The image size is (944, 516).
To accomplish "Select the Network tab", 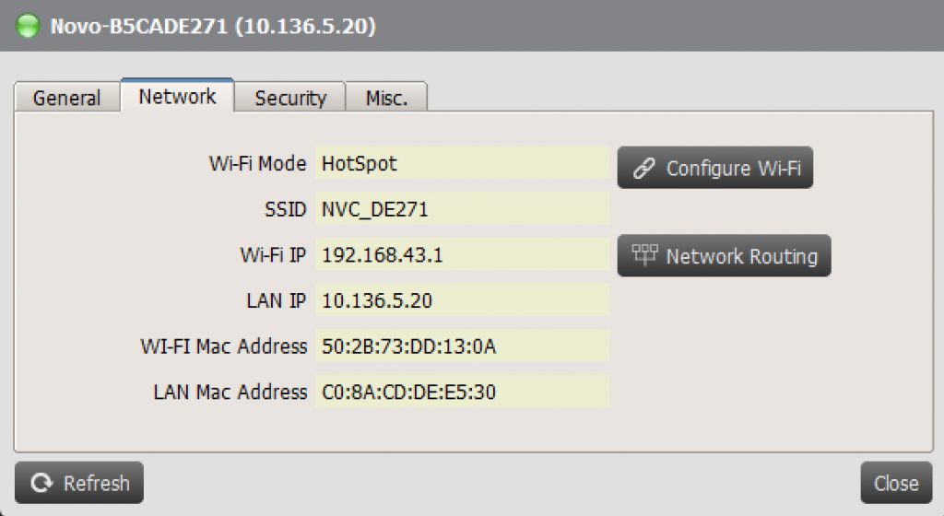I will [x=177, y=96].
